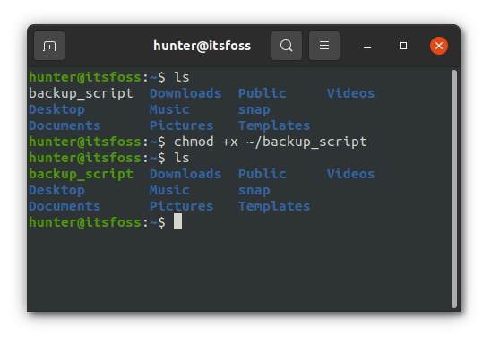Click the Documents folder in the first listing
491x345 pixels.
[65, 125]
